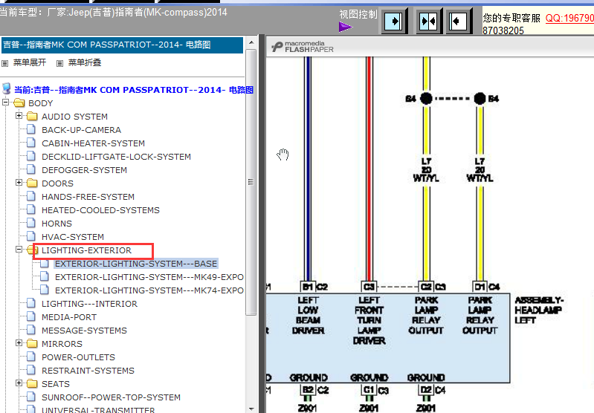This screenshot has height=413, width=594.
Task: Click the 视图控制 label
Action: pos(358,14)
